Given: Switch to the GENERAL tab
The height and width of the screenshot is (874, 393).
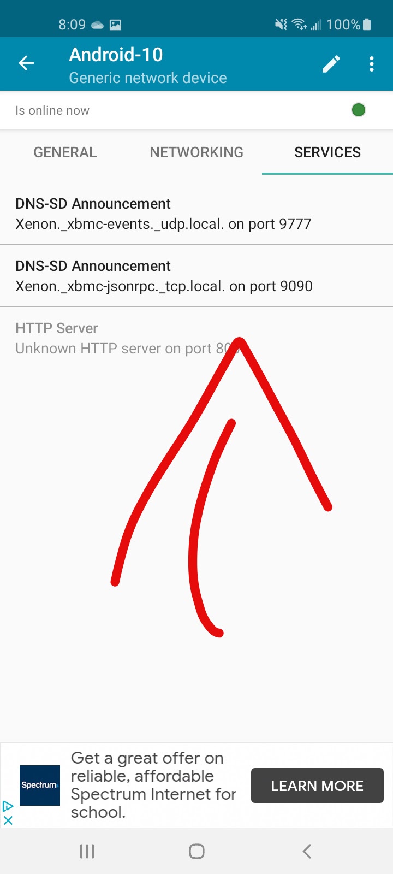Looking at the screenshot, I should pos(65,152).
